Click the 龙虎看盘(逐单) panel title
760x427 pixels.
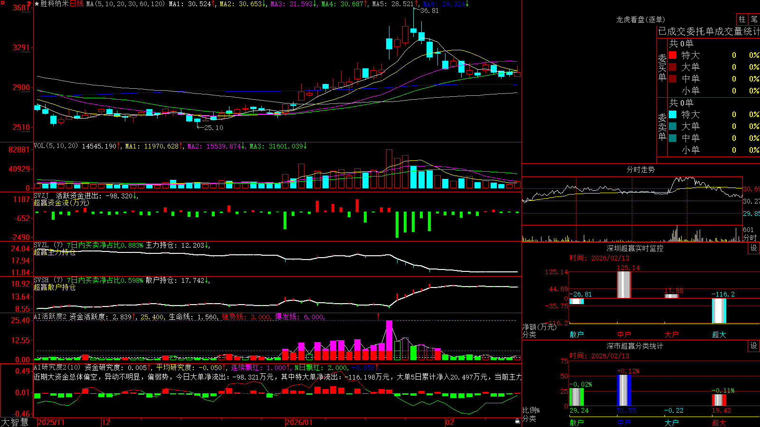click(640, 19)
